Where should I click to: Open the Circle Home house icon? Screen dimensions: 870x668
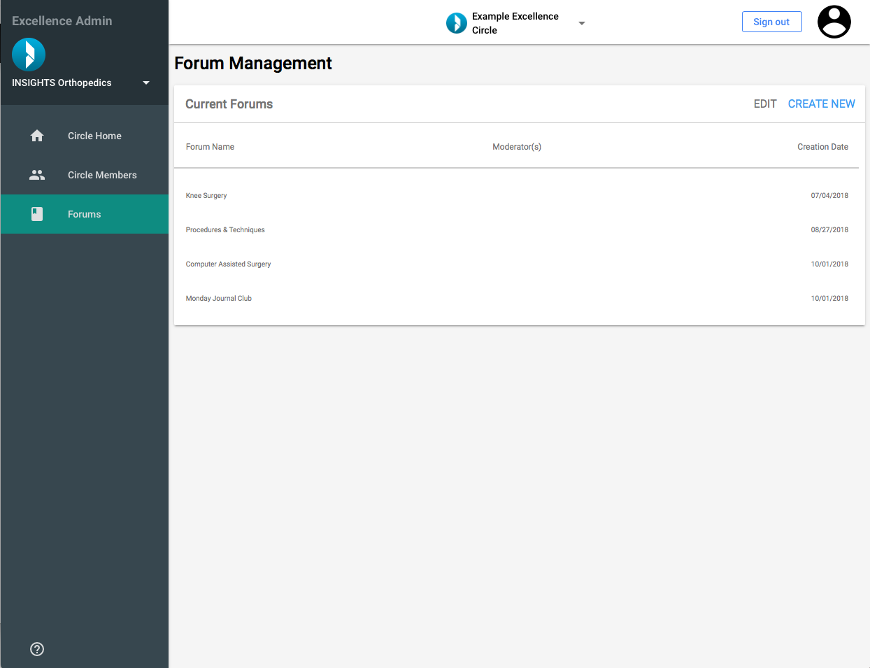click(x=37, y=136)
